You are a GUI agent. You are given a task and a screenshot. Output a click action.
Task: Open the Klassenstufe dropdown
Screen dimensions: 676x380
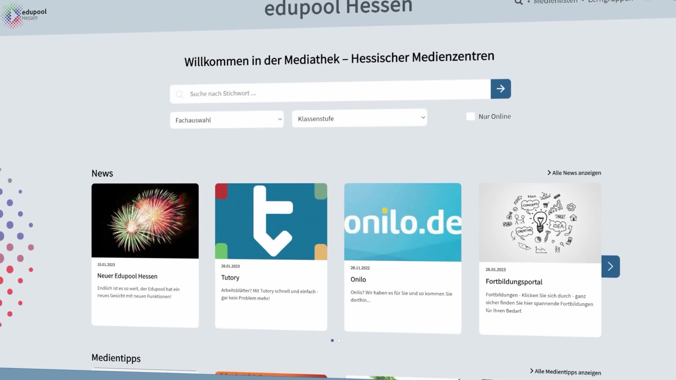click(359, 118)
